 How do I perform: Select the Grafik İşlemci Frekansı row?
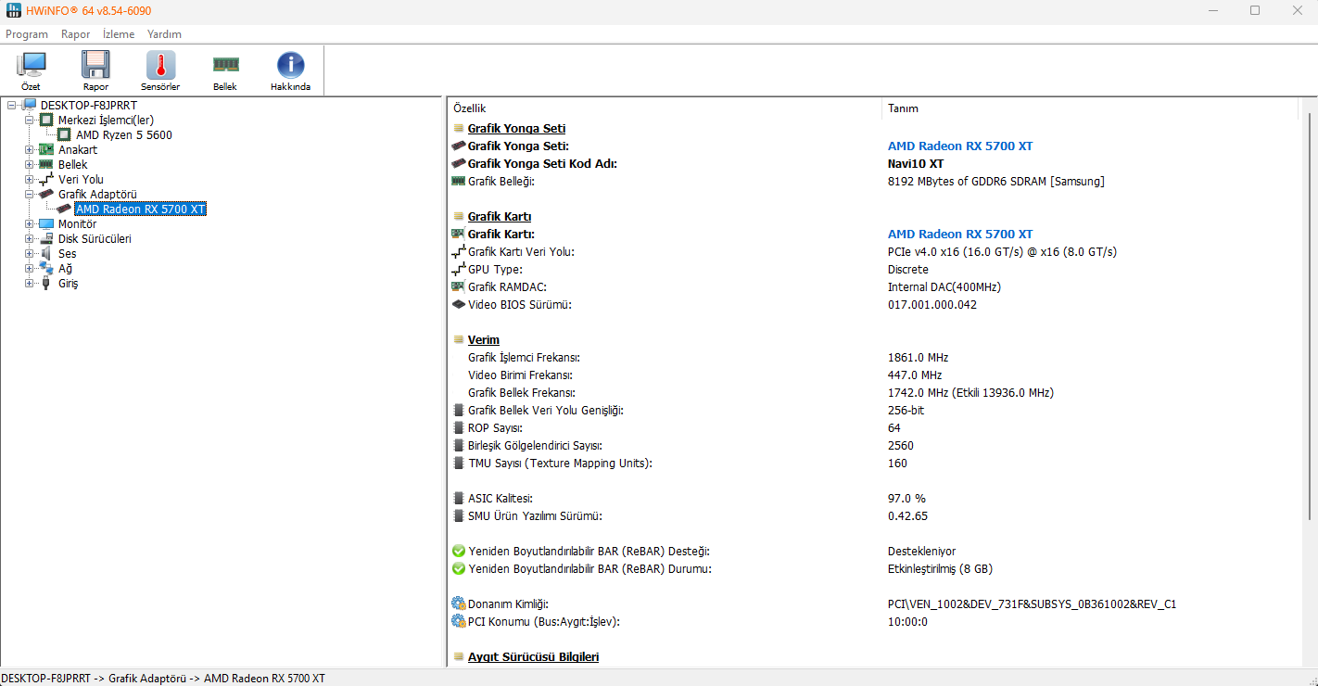pyautogui.click(x=873, y=357)
